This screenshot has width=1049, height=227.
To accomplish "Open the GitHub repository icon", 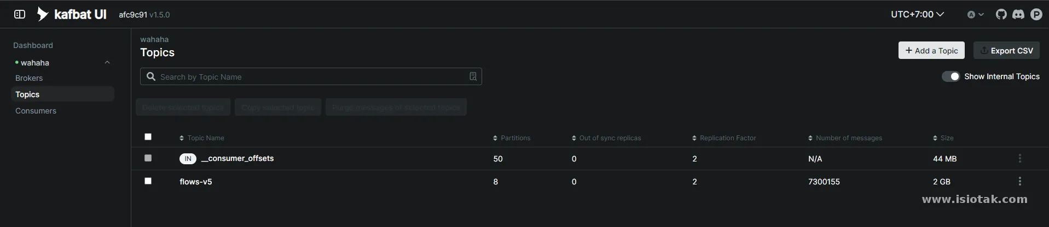I will pos(1001,14).
